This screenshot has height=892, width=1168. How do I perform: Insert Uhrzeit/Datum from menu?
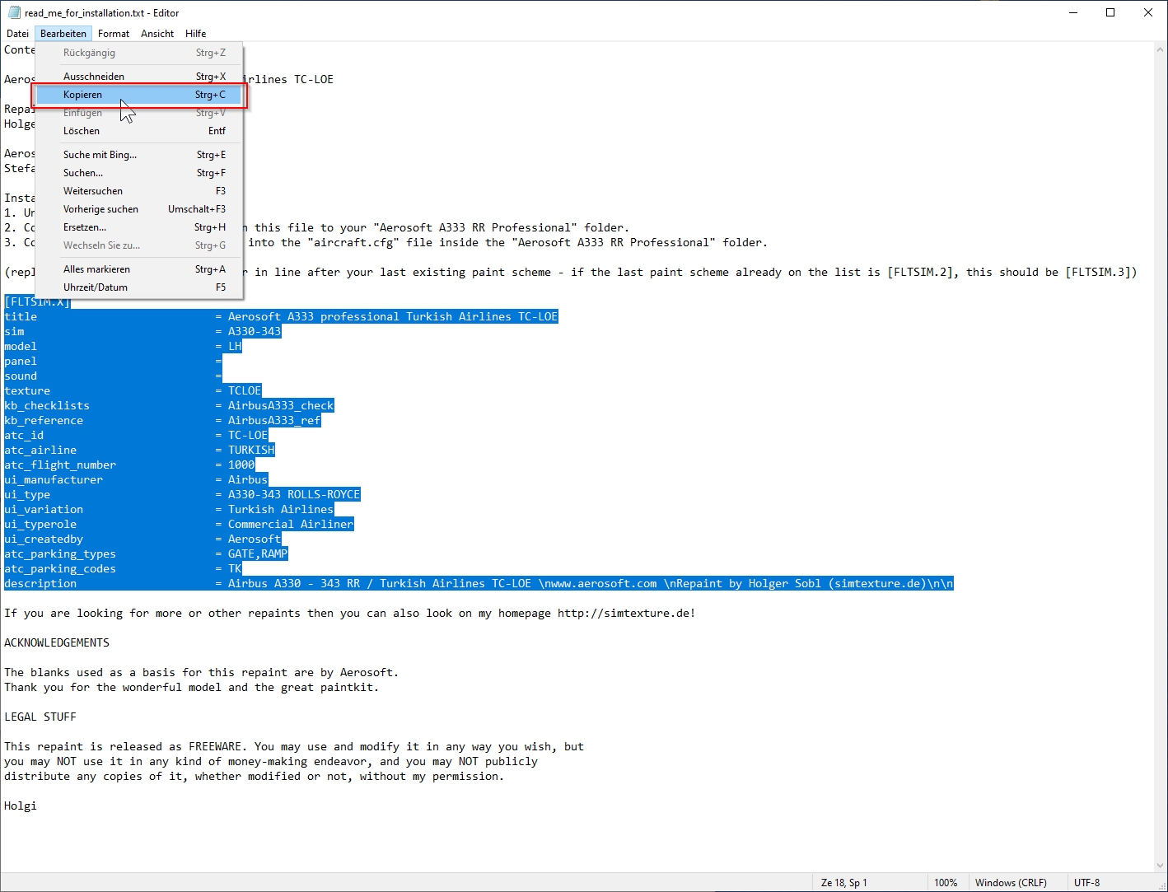pyautogui.click(x=96, y=287)
